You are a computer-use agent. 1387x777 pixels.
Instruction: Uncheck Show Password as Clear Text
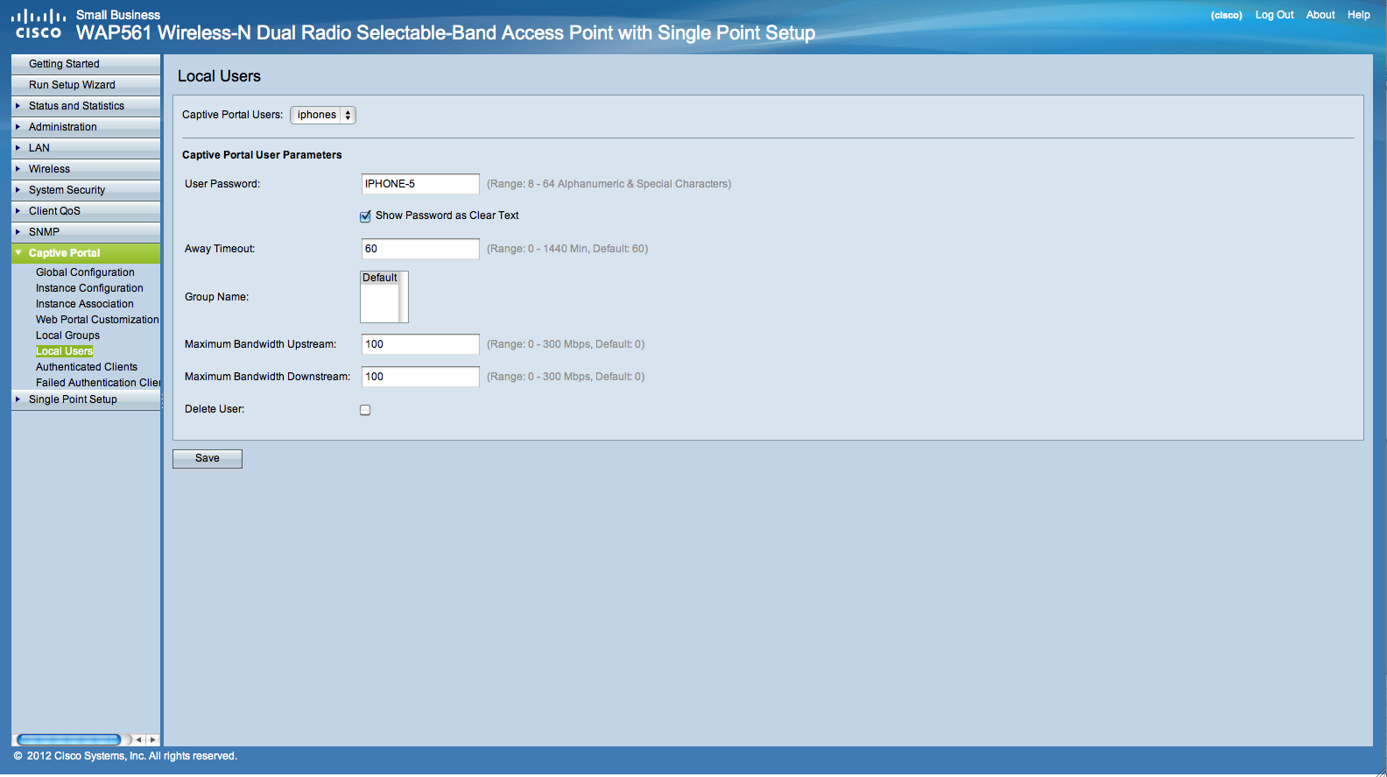pyautogui.click(x=365, y=216)
